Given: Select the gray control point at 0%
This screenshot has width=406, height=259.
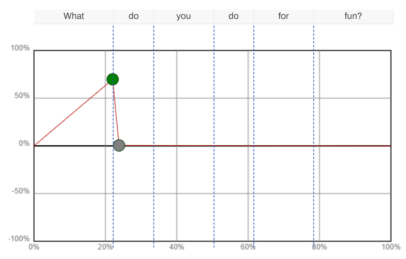Looking at the screenshot, I should (119, 145).
